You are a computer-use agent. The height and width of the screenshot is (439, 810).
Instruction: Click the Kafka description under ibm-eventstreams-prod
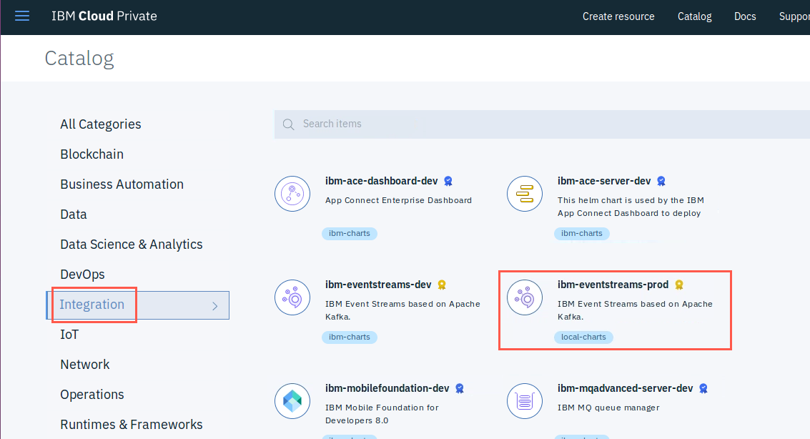click(x=635, y=310)
